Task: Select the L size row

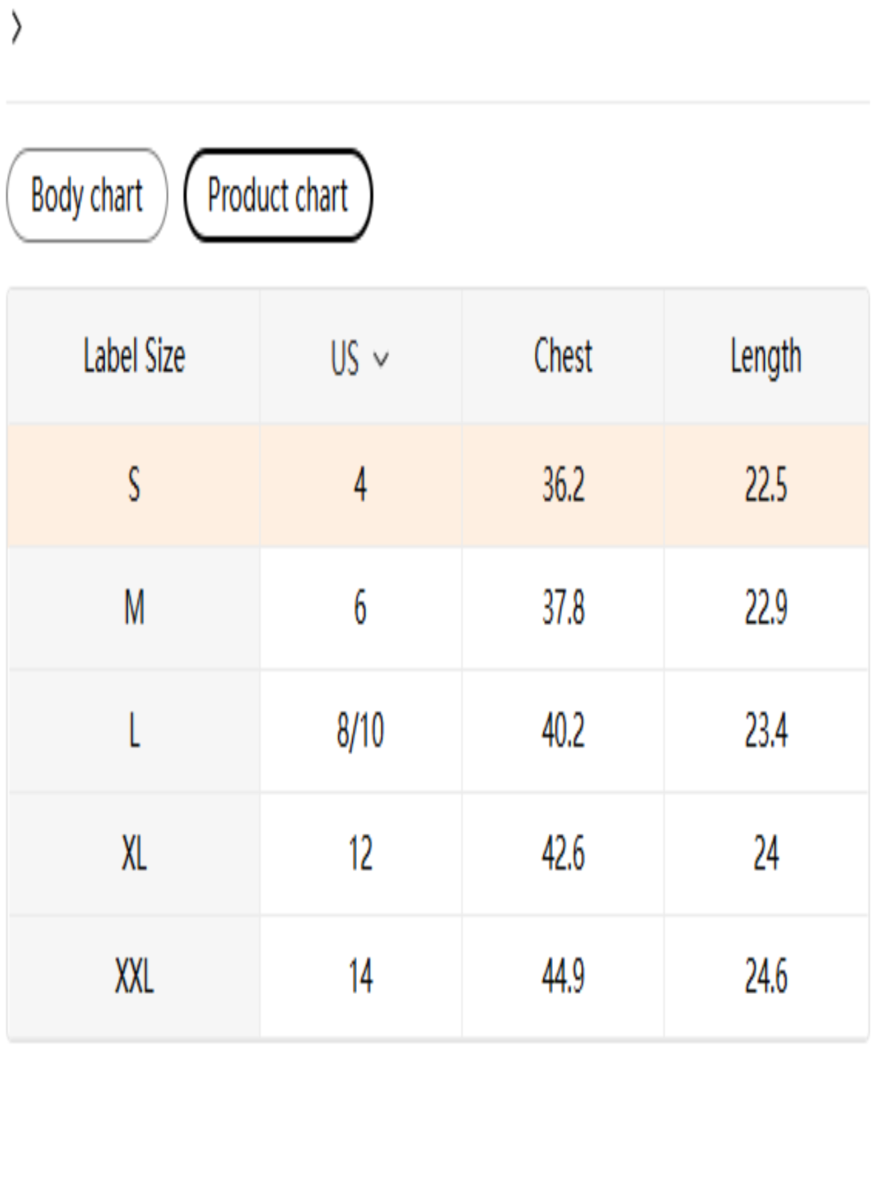Action: (x=134, y=731)
